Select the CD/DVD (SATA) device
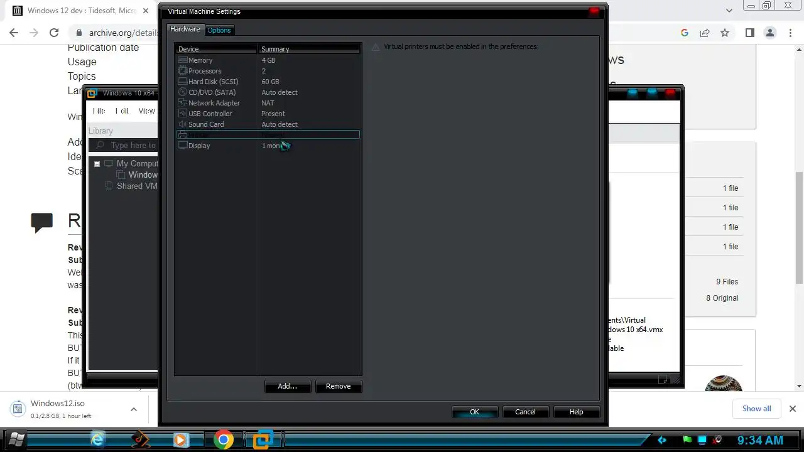This screenshot has height=452, width=804. click(268, 92)
